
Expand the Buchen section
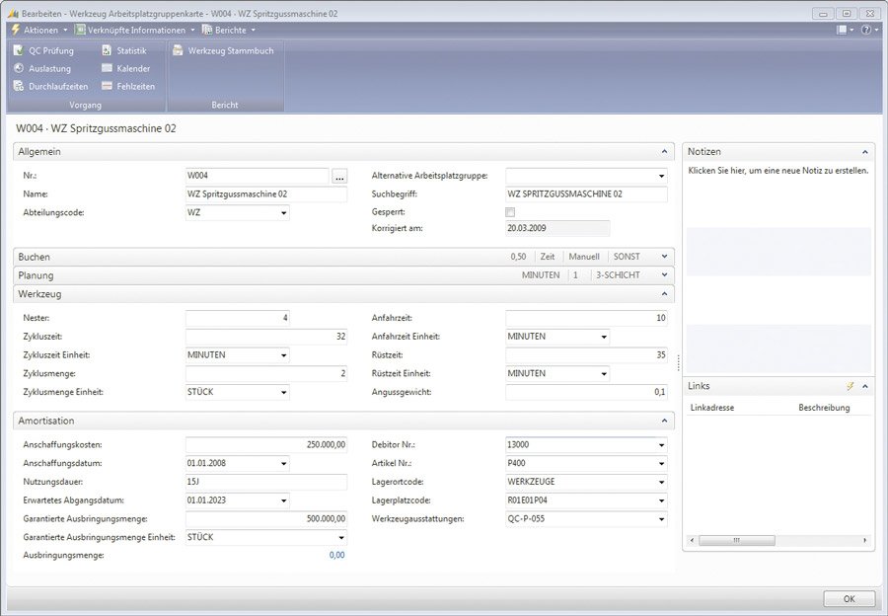[664, 257]
